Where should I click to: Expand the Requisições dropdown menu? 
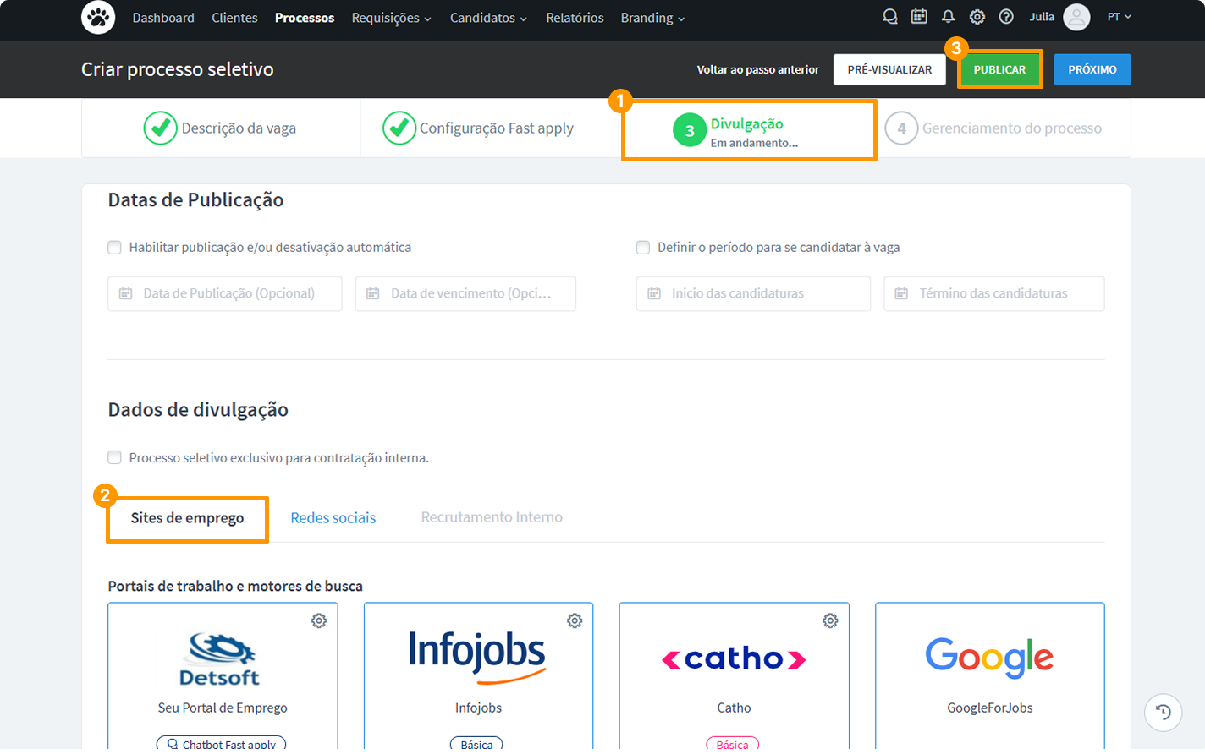[x=391, y=17]
